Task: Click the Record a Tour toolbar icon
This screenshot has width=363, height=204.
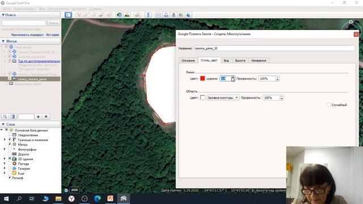Action: 109,15
